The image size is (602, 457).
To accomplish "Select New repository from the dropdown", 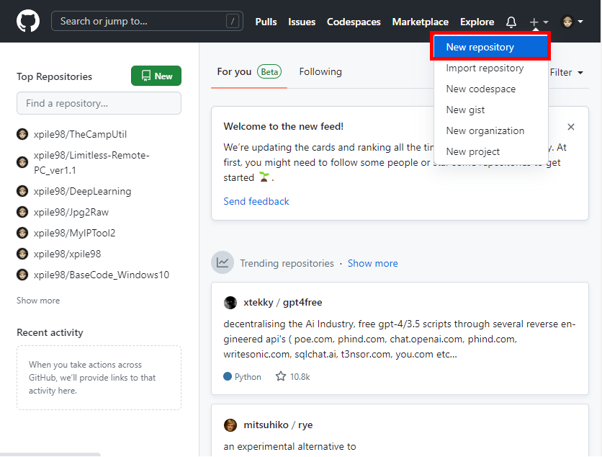I will click(x=490, y=47).
